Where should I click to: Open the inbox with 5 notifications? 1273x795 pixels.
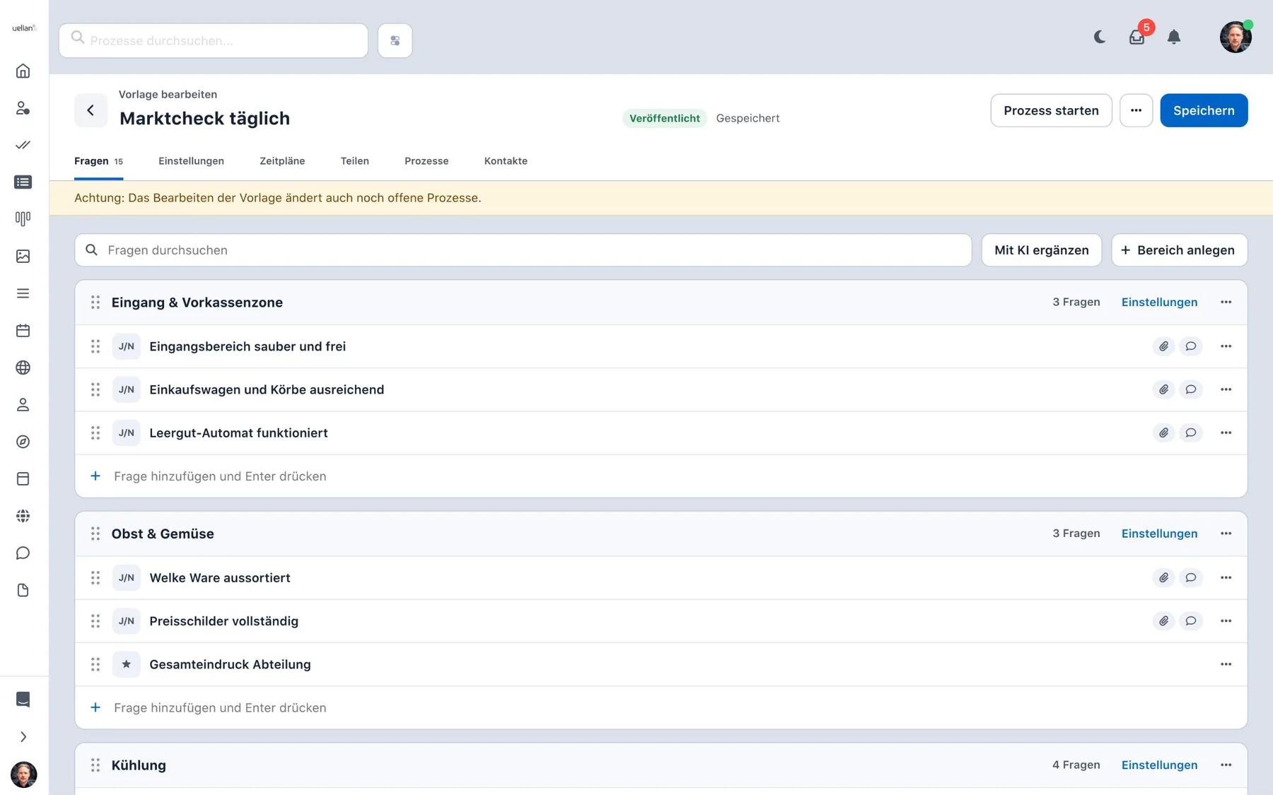coord(1137,37)
